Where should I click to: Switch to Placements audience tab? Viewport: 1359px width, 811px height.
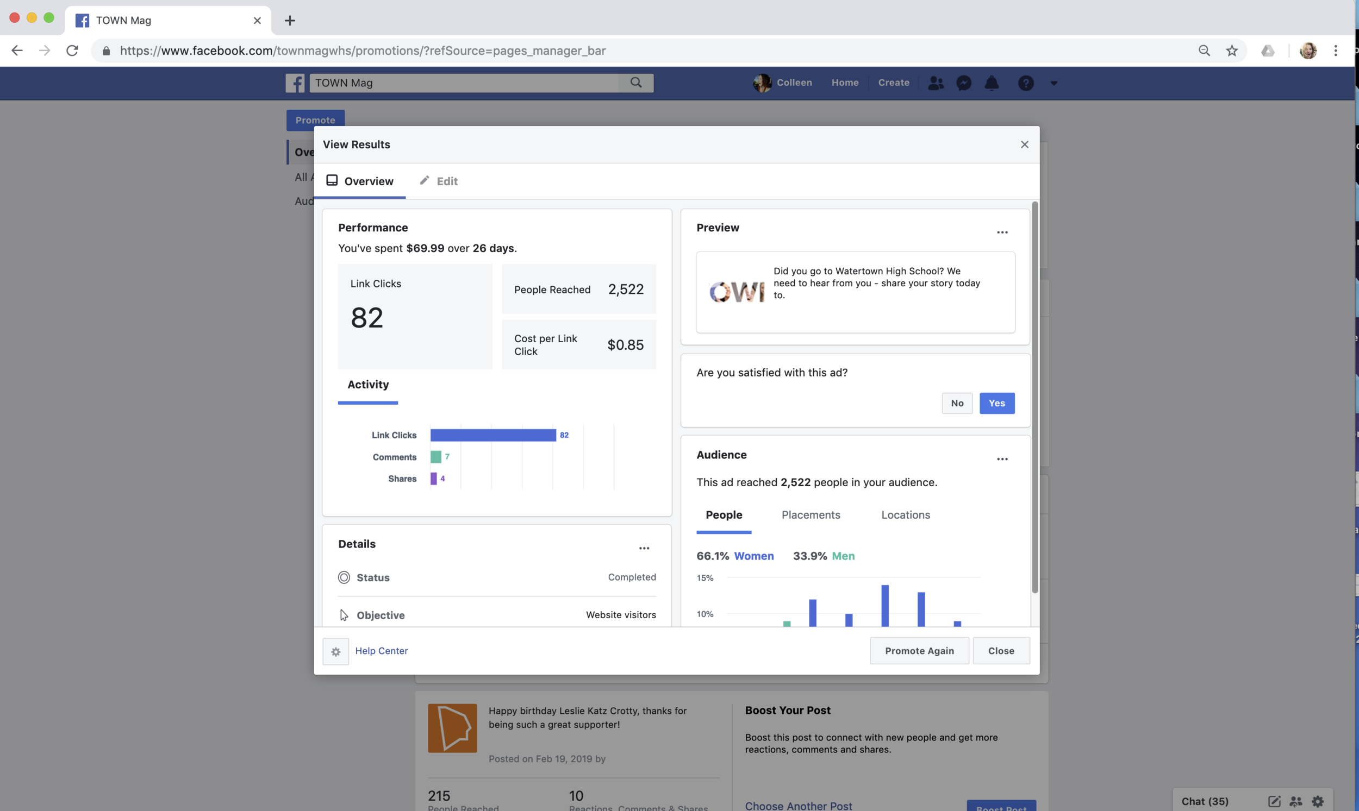811,515
